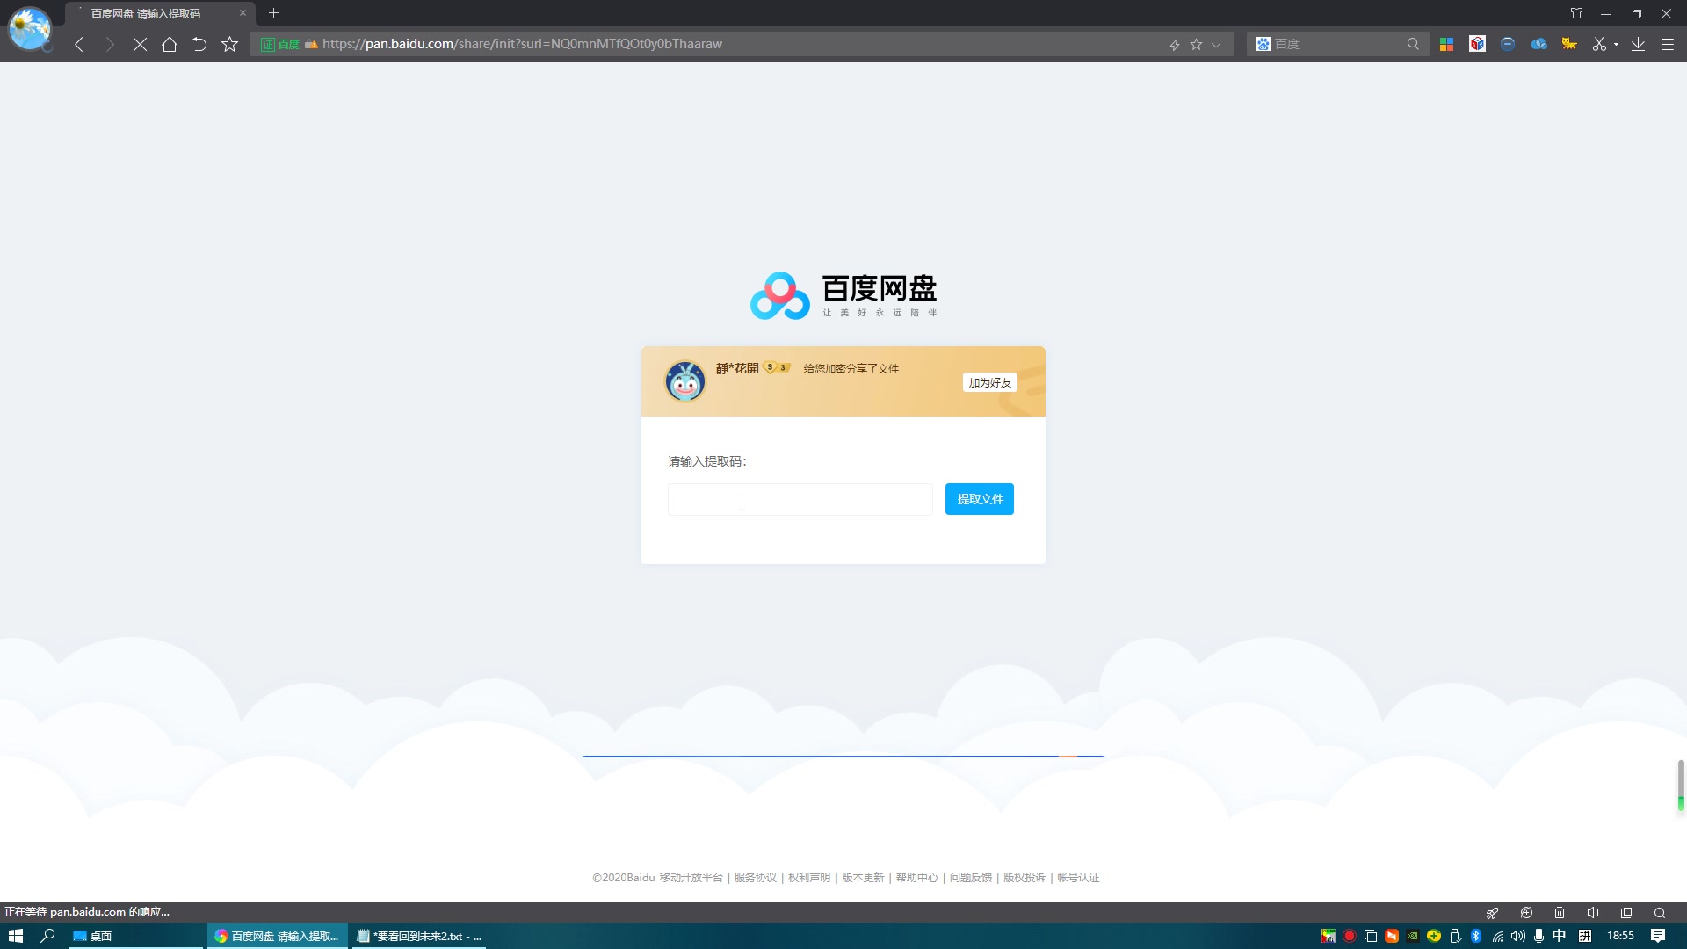Click the skin shirt icon in title bar

(x=1576, y=13)
